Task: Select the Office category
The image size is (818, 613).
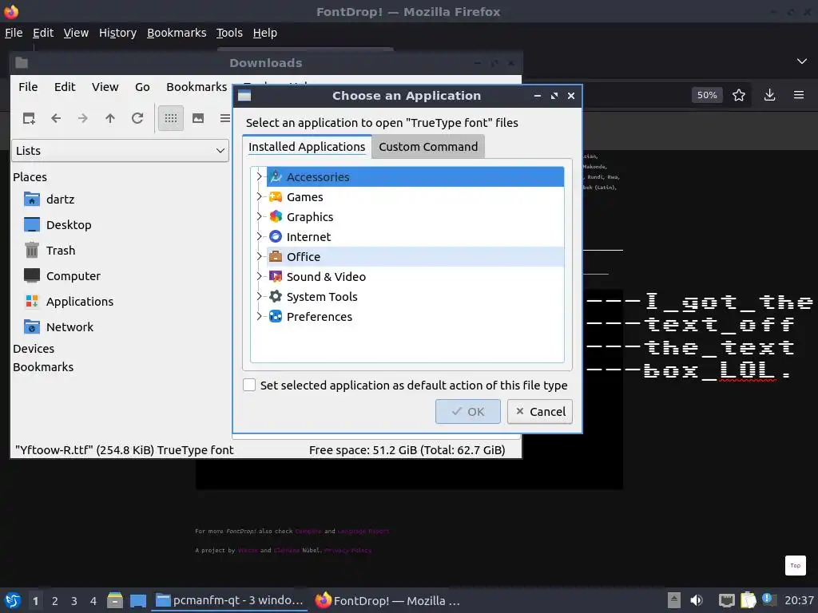Action: pos(415,256)
